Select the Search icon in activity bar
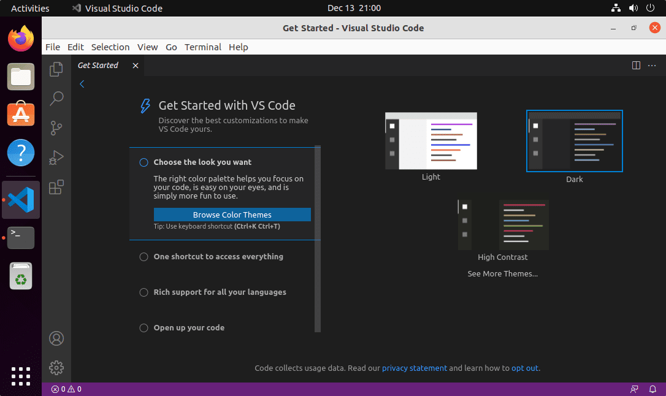 point(56,99)
